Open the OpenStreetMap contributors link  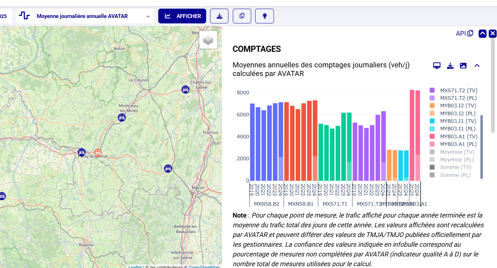coord(204,267)
